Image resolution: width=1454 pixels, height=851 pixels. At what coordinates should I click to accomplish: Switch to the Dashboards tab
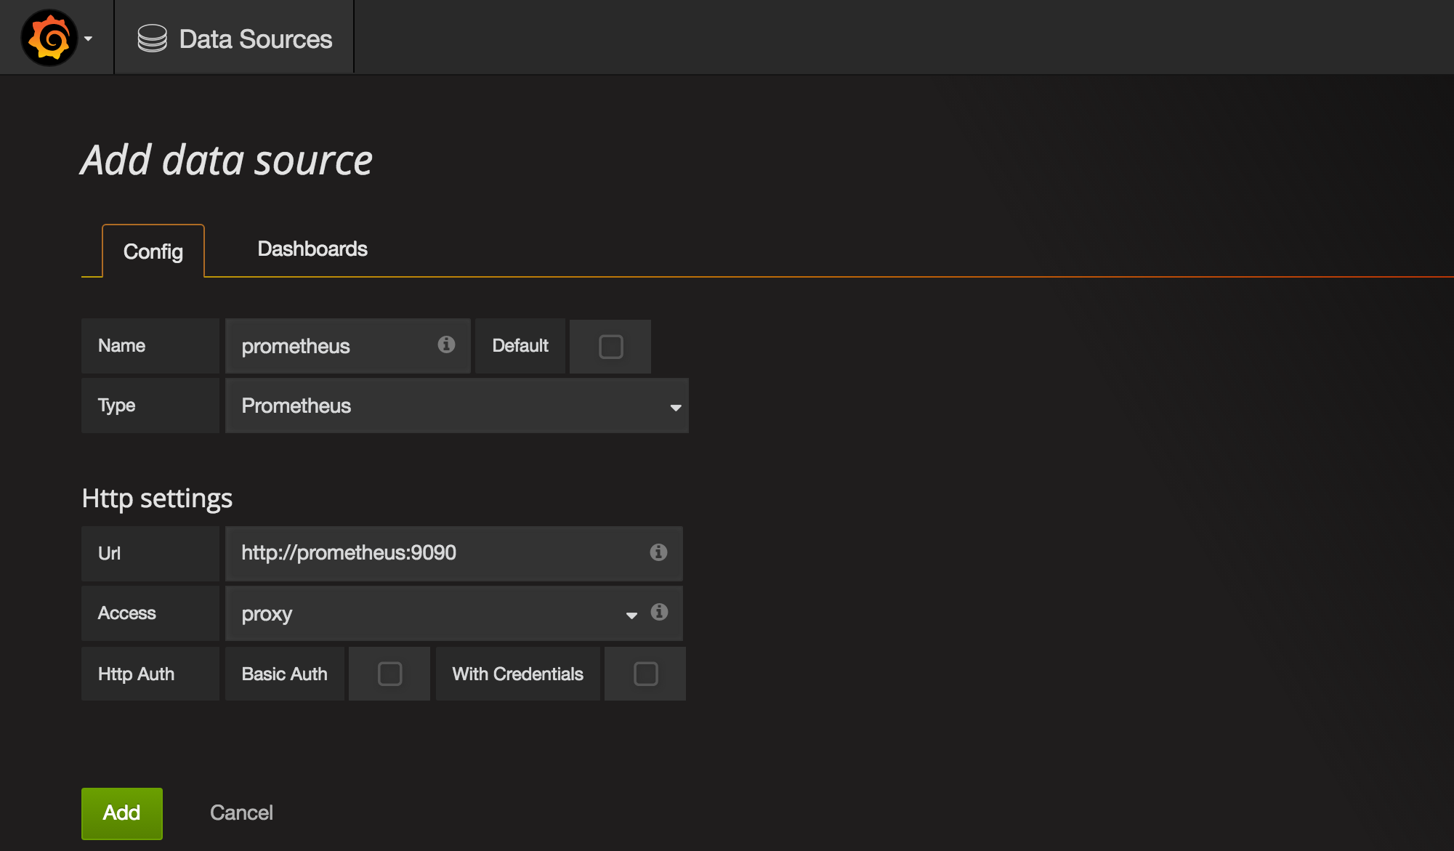click(x=312, y=249)
